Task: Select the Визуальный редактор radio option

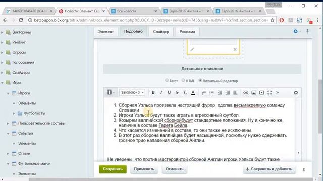Action: coord(200,80)
